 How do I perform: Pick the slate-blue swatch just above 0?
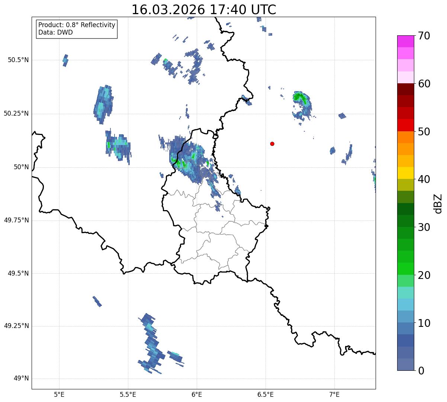tap(405, 364)
